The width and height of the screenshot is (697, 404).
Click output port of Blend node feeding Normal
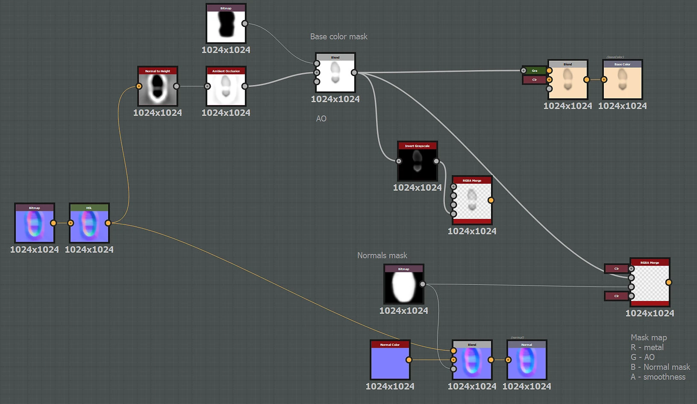[x=491, y=360]
